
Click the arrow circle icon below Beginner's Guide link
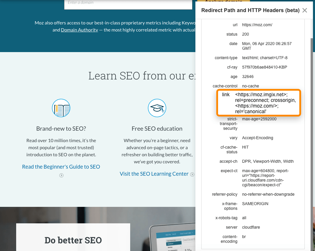61,175
